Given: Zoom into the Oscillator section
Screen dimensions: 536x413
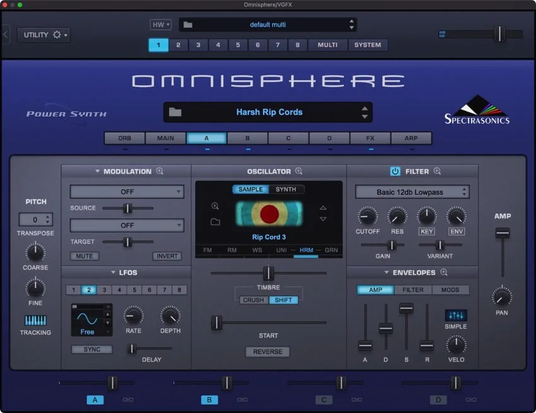Looking at the screenshot, I should pyautogui.click(x=299, y=171).
